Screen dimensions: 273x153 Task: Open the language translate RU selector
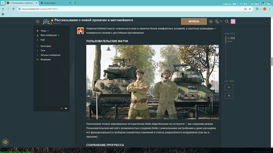coord(219,21)
